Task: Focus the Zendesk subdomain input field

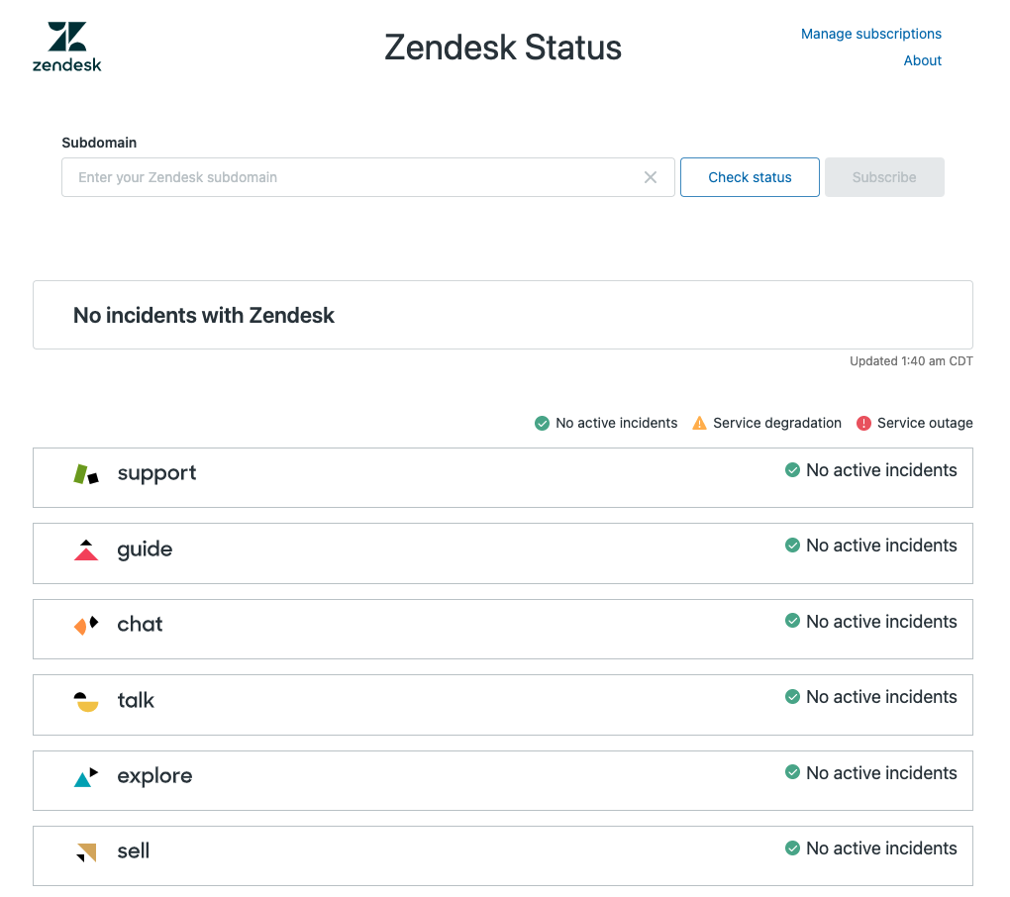Action: point(367,177)
